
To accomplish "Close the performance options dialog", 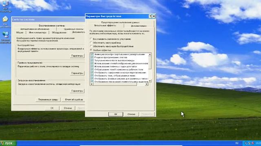I will click(x=154, y=16).
